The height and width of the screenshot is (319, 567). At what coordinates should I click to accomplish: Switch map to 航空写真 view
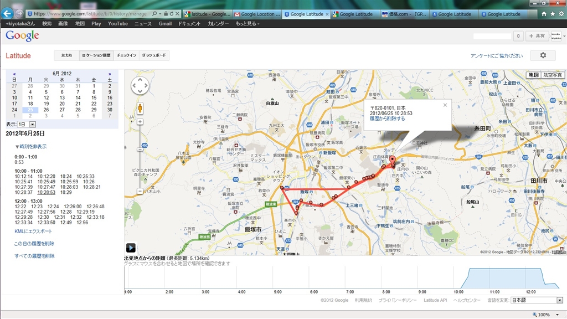[x=553, y=75]
